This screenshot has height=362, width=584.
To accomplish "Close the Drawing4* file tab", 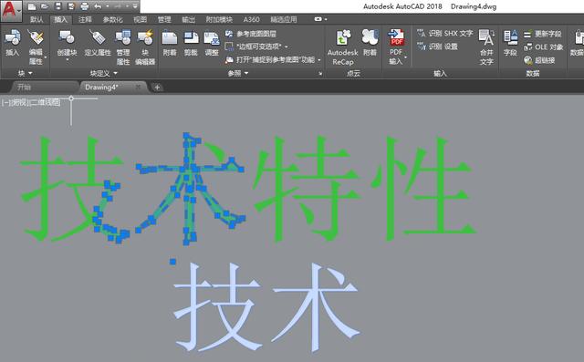I will point(138,87).
